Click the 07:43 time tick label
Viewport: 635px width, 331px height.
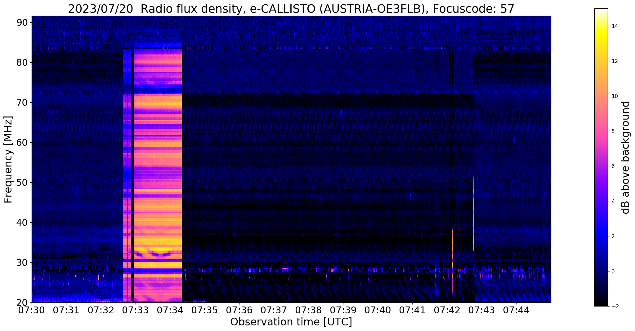coord(481,310)
